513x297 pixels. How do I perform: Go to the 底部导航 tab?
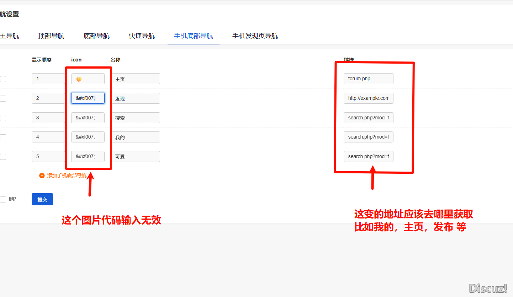coord(96,36)
